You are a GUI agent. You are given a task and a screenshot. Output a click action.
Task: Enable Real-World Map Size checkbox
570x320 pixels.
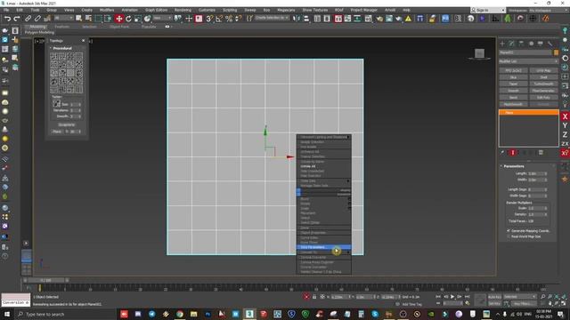pyautogui.click(x=509, y=236)
